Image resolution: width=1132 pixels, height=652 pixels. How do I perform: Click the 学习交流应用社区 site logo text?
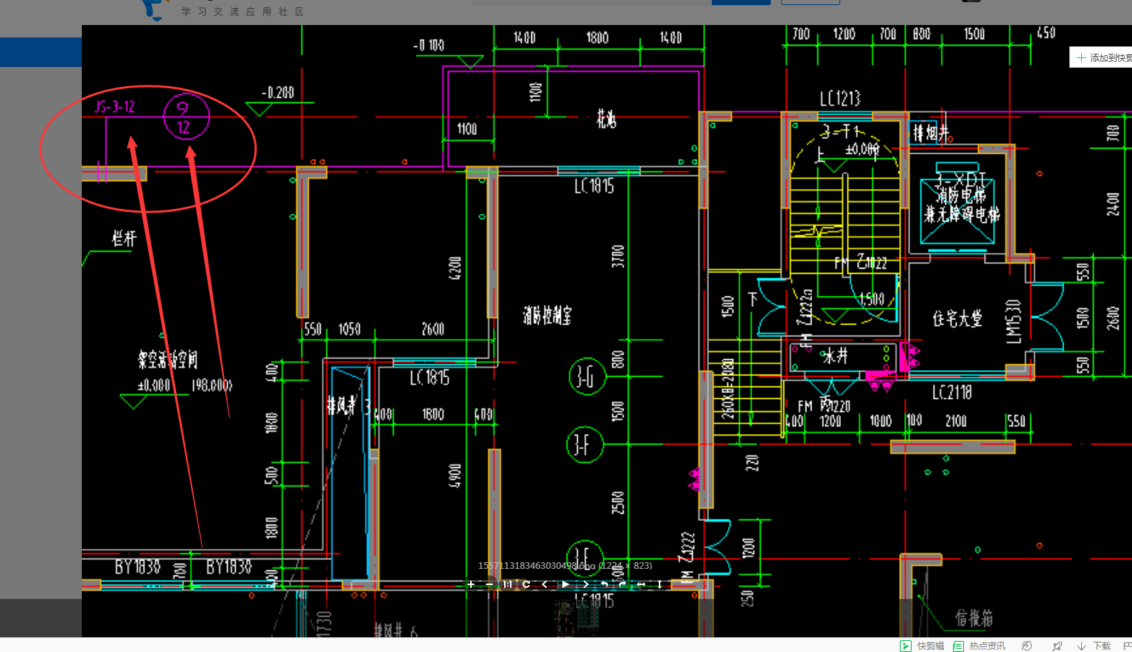(x=242, y=12)
